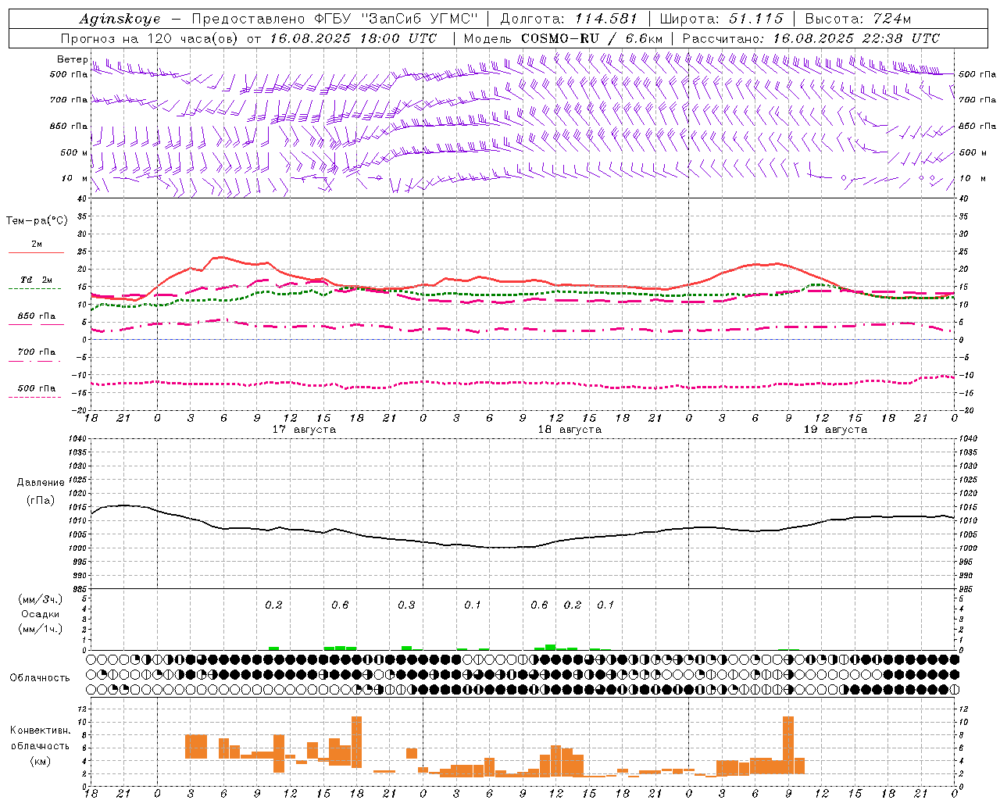
Task: Click the "Тем-ра(°C)" temperature panel label
Action: pyautogui.click(x=37, y=221)
